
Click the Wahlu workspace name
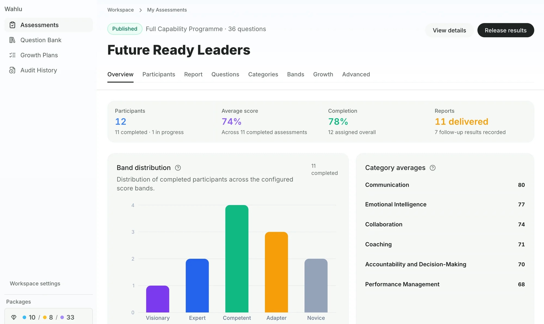click(13, 9)
